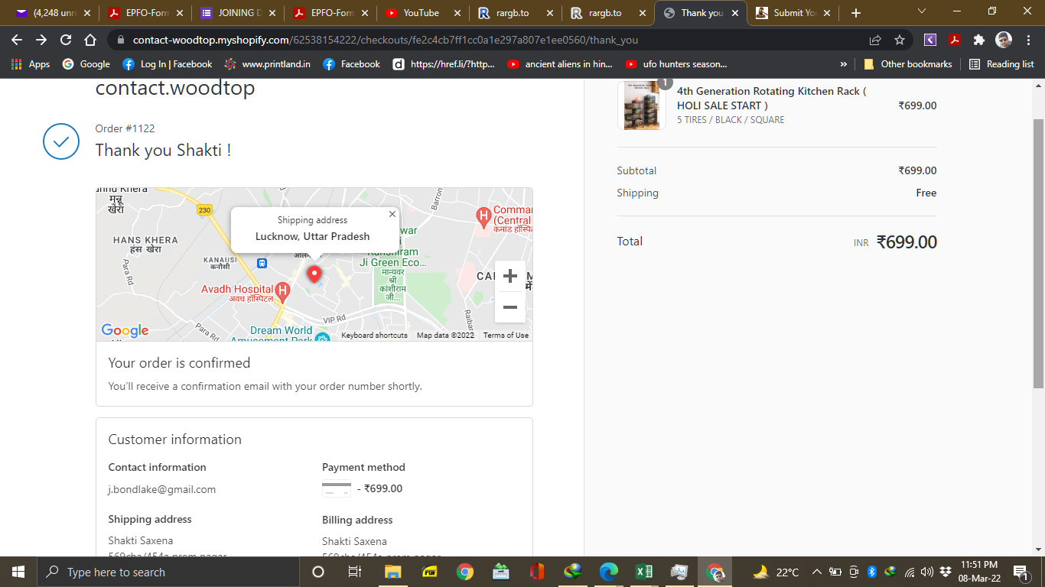Open the tab search dropdown arrow
1045x587 pixels.
pyautogui.click(x=922, y=11)
